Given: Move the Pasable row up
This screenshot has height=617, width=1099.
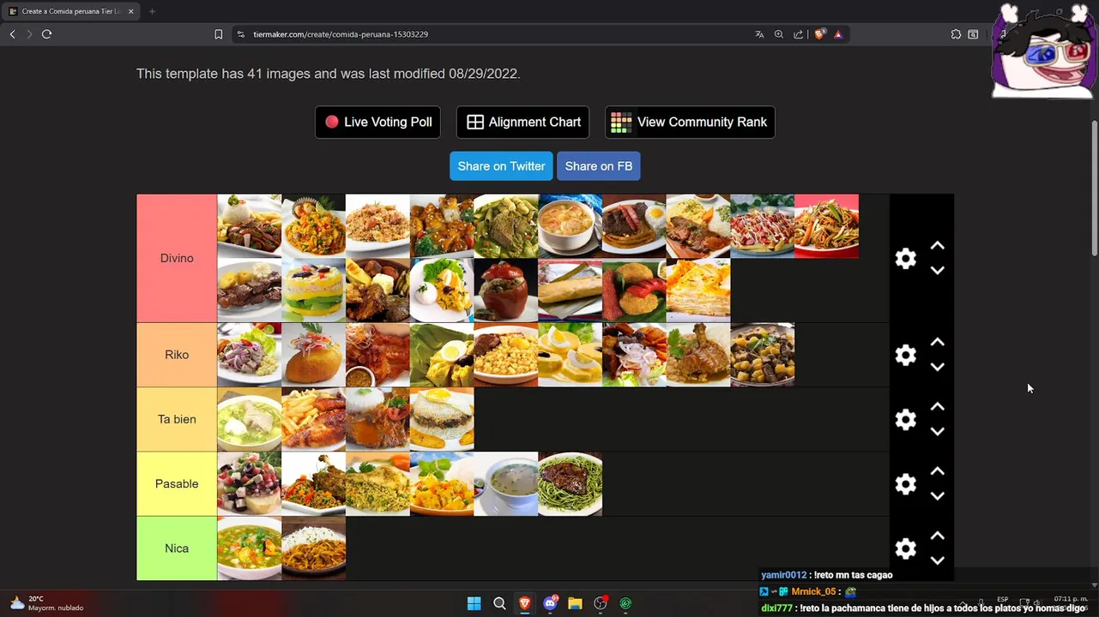Looking at the screenshot, I should (x=938, y=471).
